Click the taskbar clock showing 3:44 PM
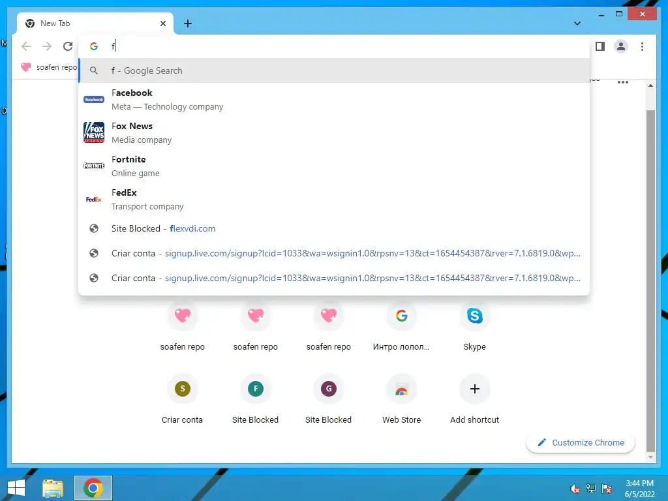Screen dimensions: 668x501 [639, 489]
